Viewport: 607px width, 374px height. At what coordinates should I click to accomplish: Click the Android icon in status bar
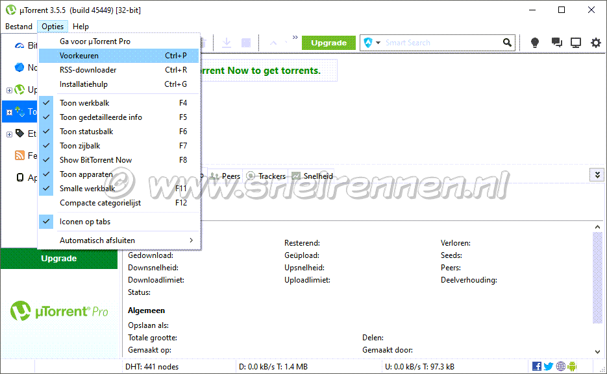click(572, 366)
